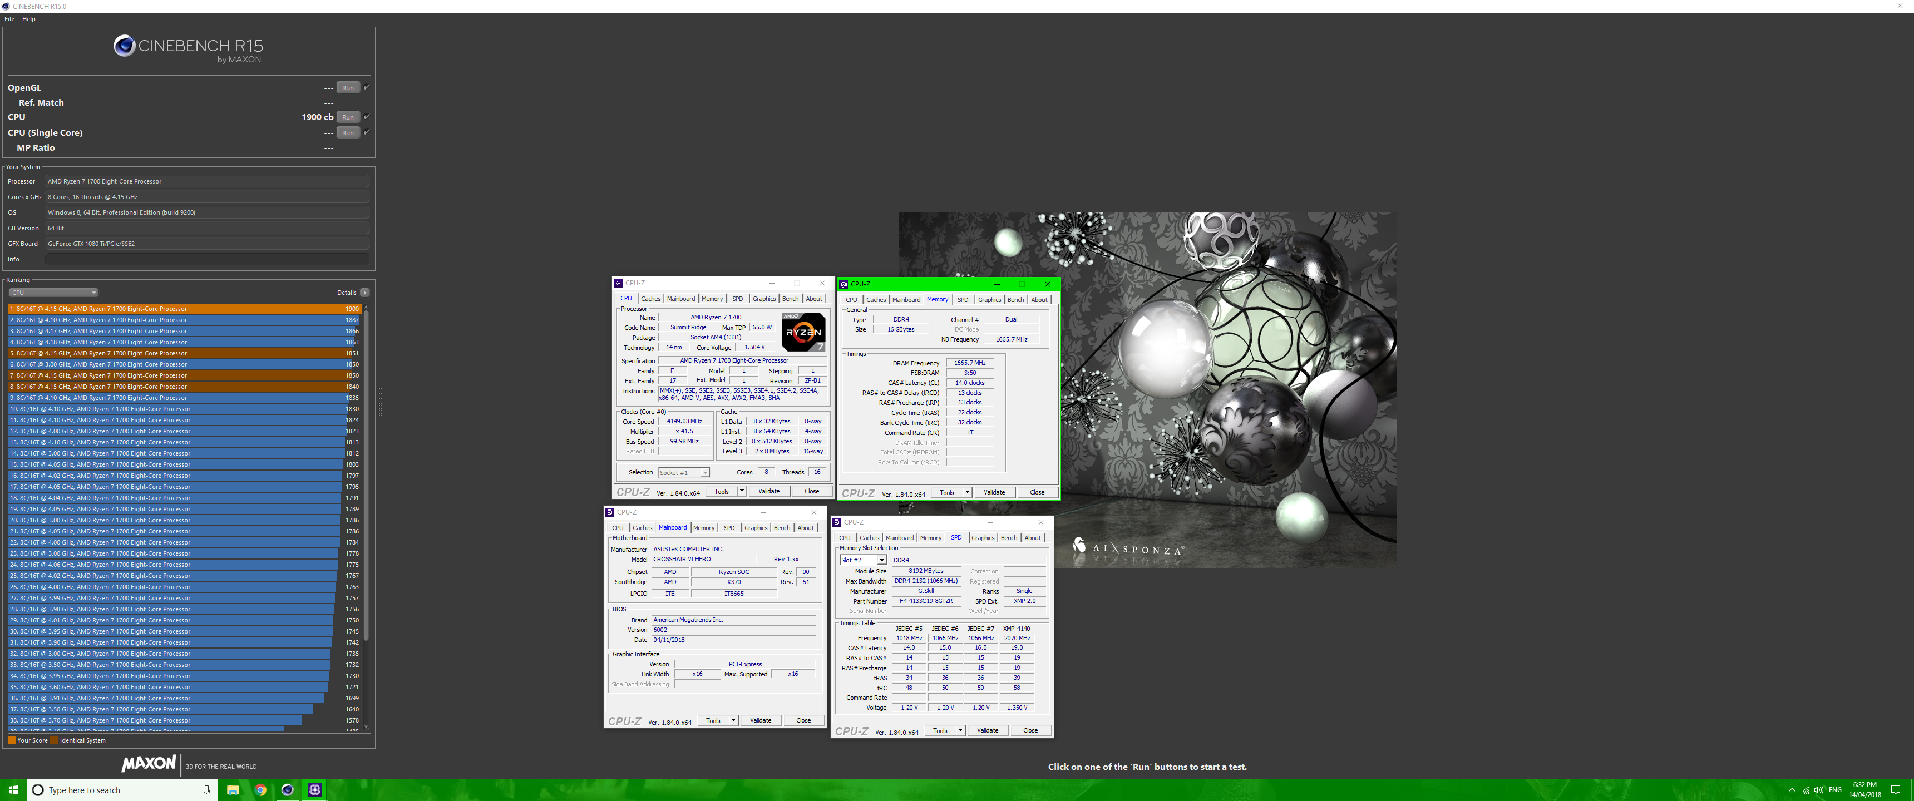Click title icon of the CPU-Z SPD window
The image size is (1914, 801).
[x=837, y=522]
